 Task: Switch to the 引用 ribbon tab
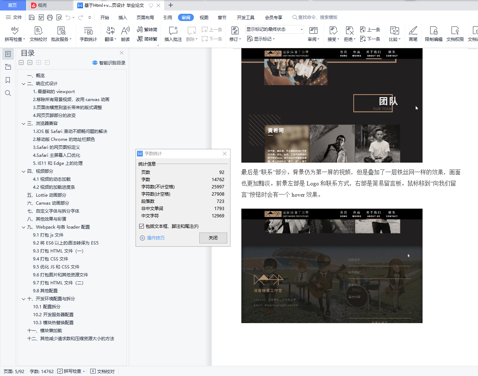pos(168,17)
